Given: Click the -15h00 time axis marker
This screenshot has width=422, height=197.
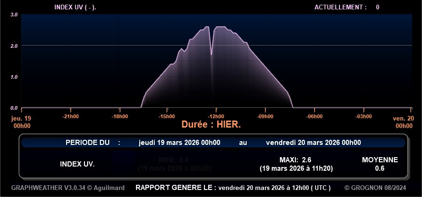Looking at the screenshot, I should tap(167, 116).
